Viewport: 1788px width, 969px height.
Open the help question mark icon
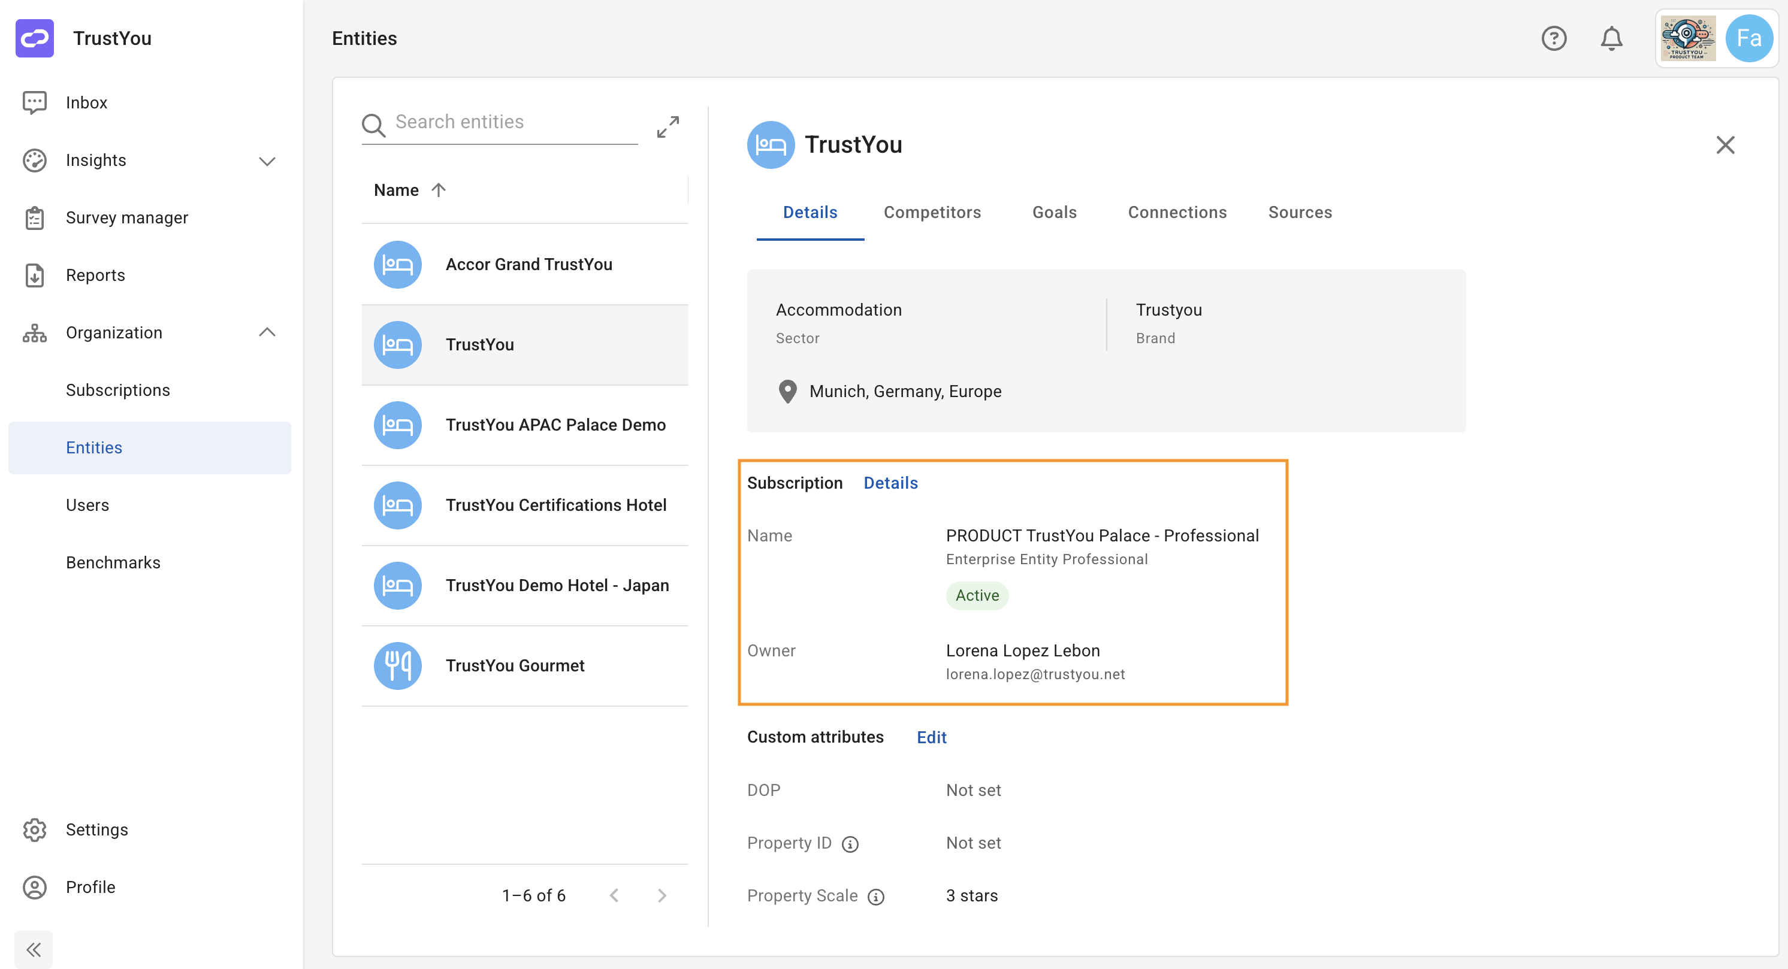click(1553, 38)
